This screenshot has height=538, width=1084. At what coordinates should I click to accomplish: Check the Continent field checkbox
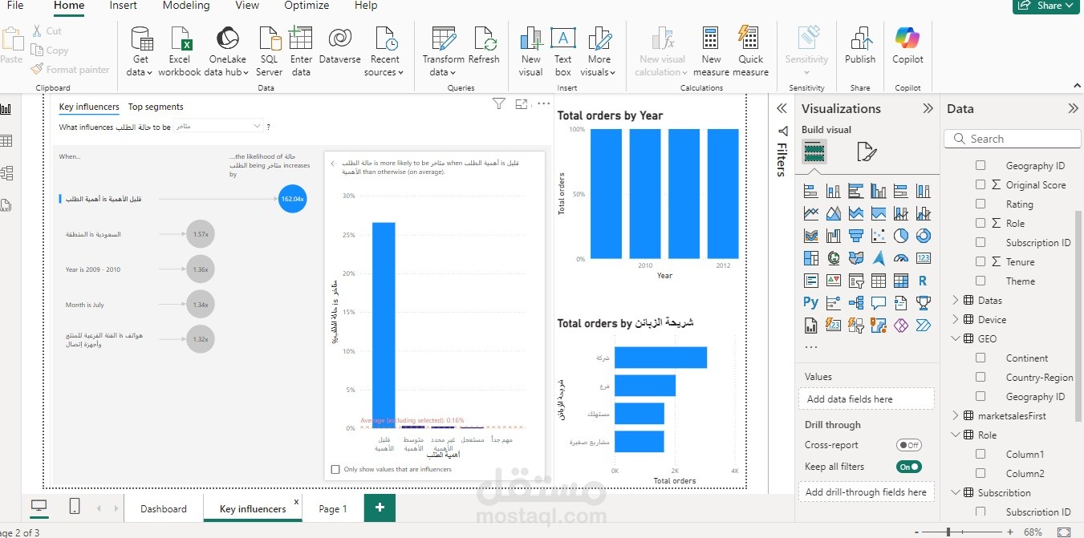click(980, 358)
